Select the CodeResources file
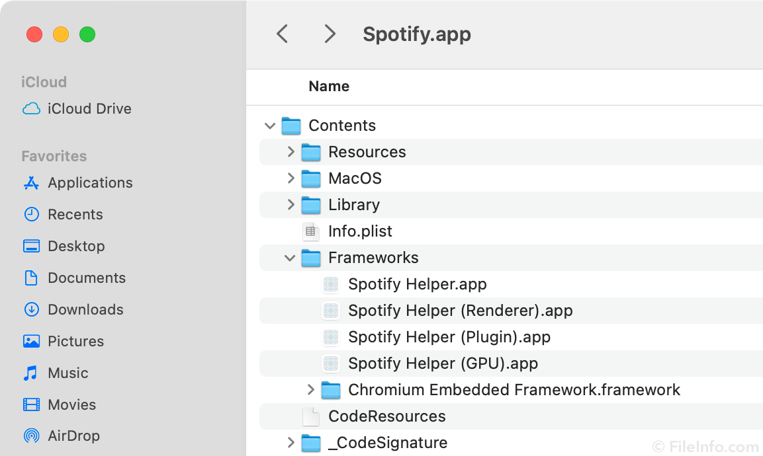Screen dimensions: 763x456 (386, 416)
